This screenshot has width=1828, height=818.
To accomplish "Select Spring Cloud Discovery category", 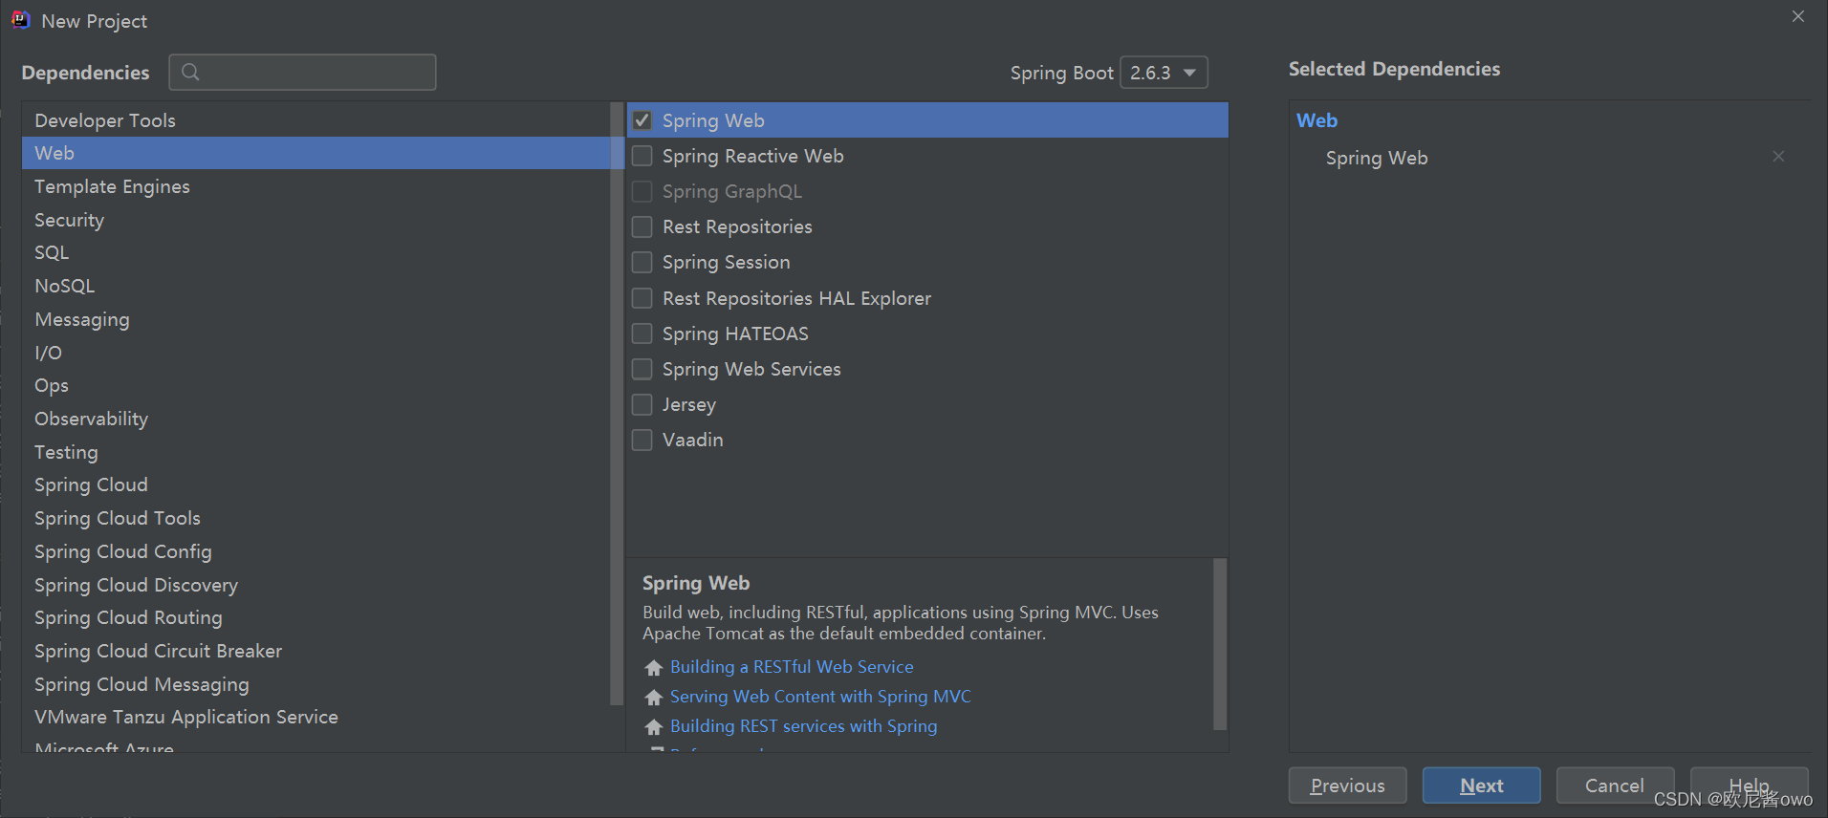I will point(316,585).
